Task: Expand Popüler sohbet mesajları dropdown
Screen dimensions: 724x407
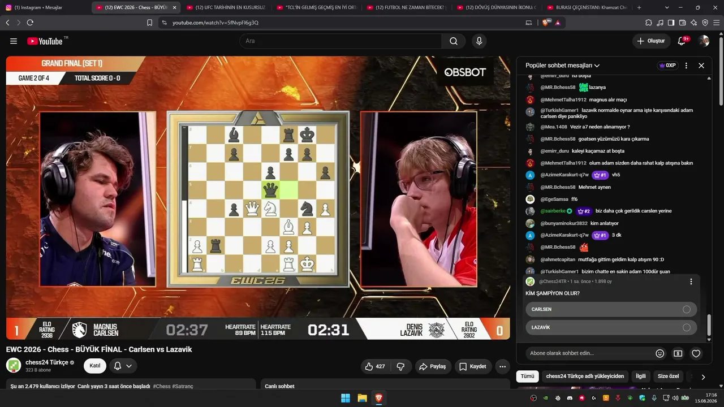Action: [563, 66]
